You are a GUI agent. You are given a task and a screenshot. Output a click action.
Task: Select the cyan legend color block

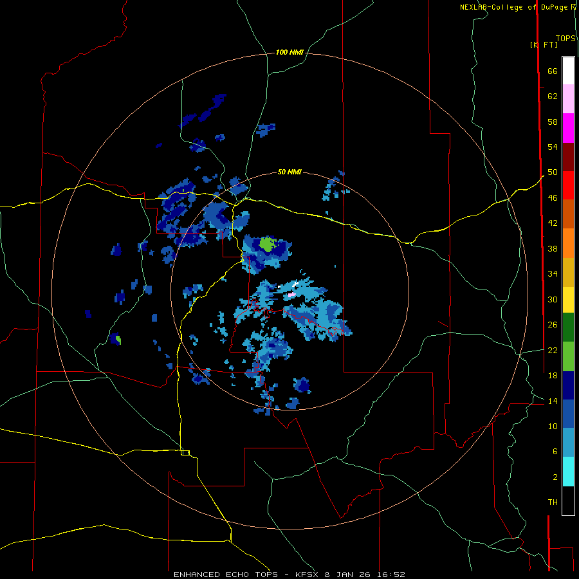pyautogui.click(x=568, y=472)
